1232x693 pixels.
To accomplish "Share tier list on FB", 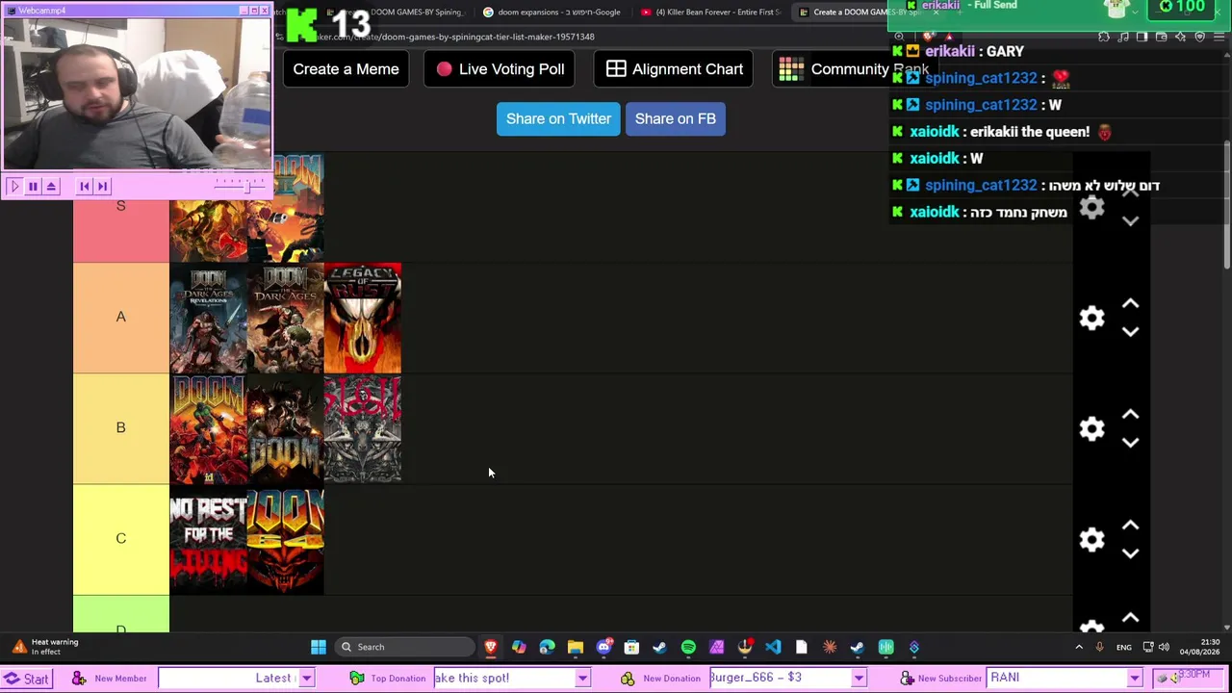I will click(675, 118).
